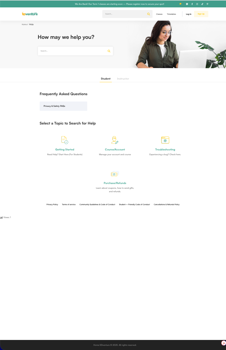The height and width of the screenshot is (350, 226).
Task: Open the Messenger icon in top bar
Action: [x=187, y=4]
